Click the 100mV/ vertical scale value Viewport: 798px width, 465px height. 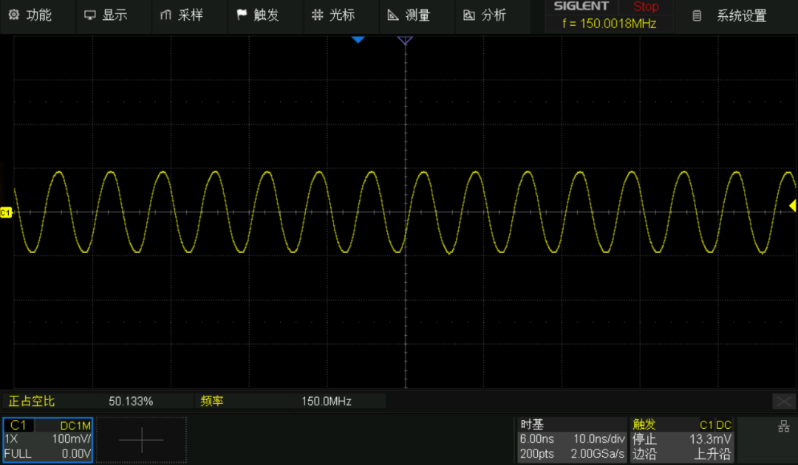click(71, 438)
